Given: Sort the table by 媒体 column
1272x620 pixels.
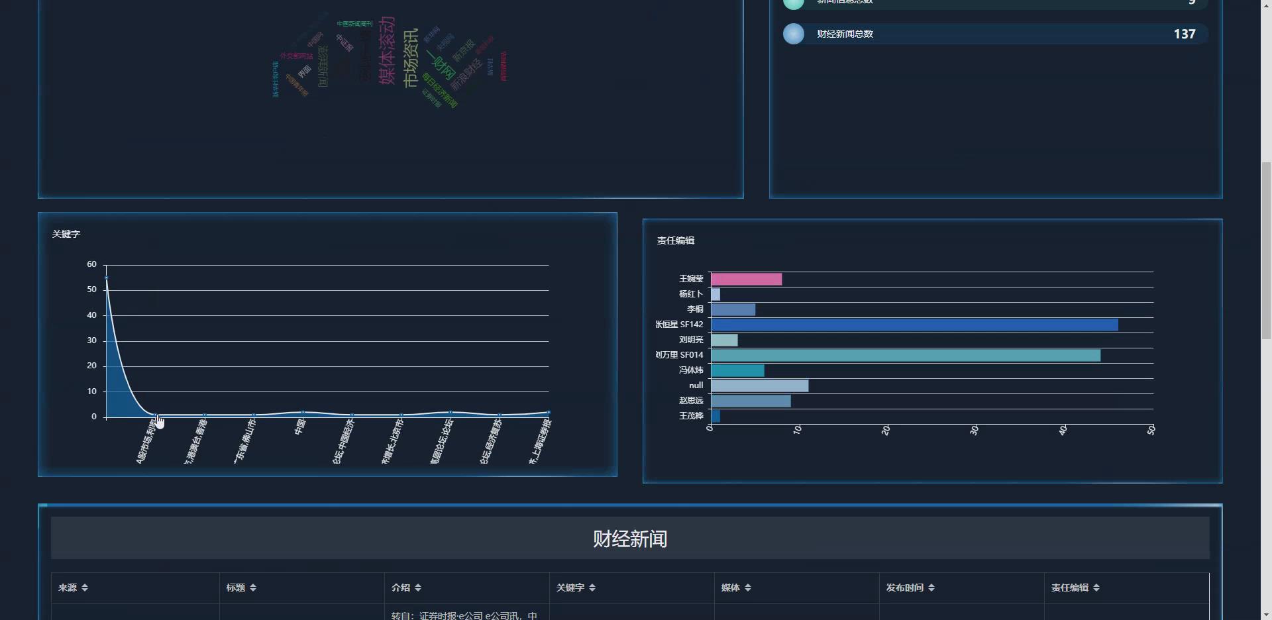Looking at the screenshot, I should (748, 588).
